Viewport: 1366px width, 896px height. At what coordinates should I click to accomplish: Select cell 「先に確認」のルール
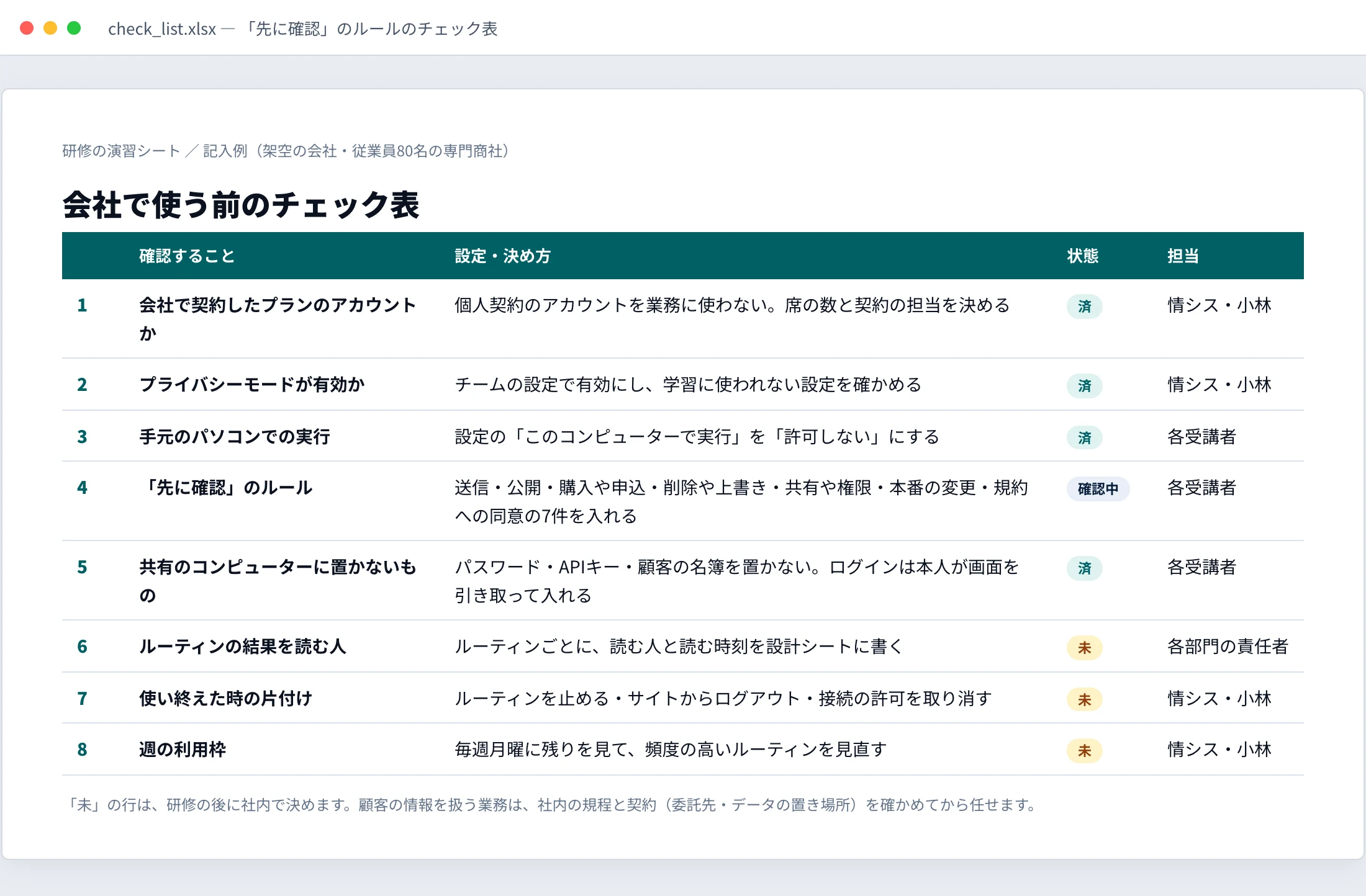[226, 488]
